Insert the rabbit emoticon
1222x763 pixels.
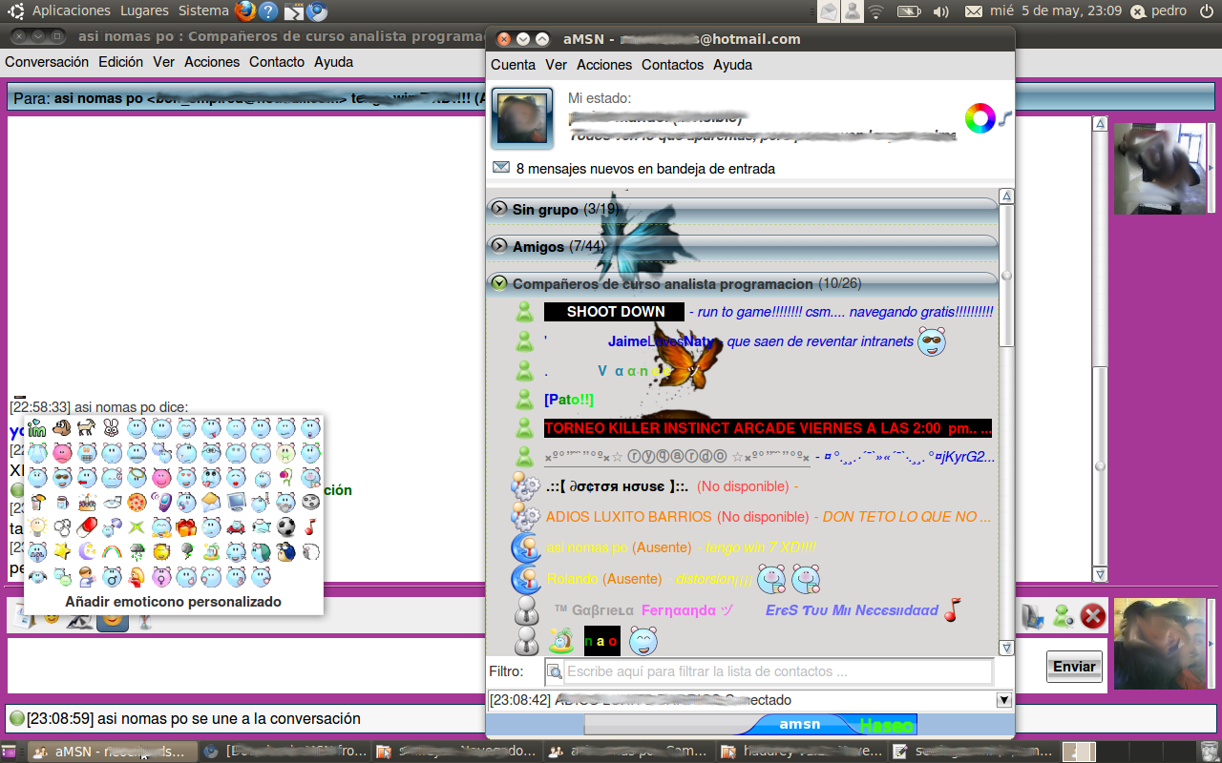point(112,428)
